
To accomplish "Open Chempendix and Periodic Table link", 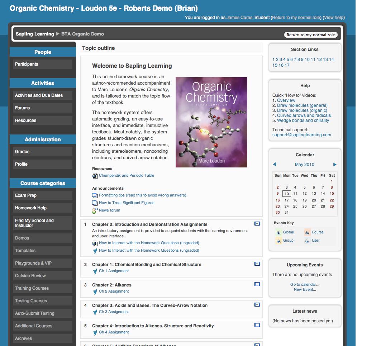I will point(127,176).
